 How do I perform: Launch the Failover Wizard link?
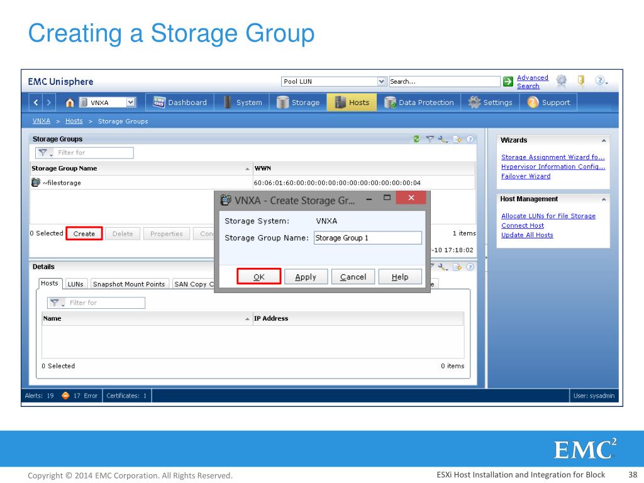point(526,176)
